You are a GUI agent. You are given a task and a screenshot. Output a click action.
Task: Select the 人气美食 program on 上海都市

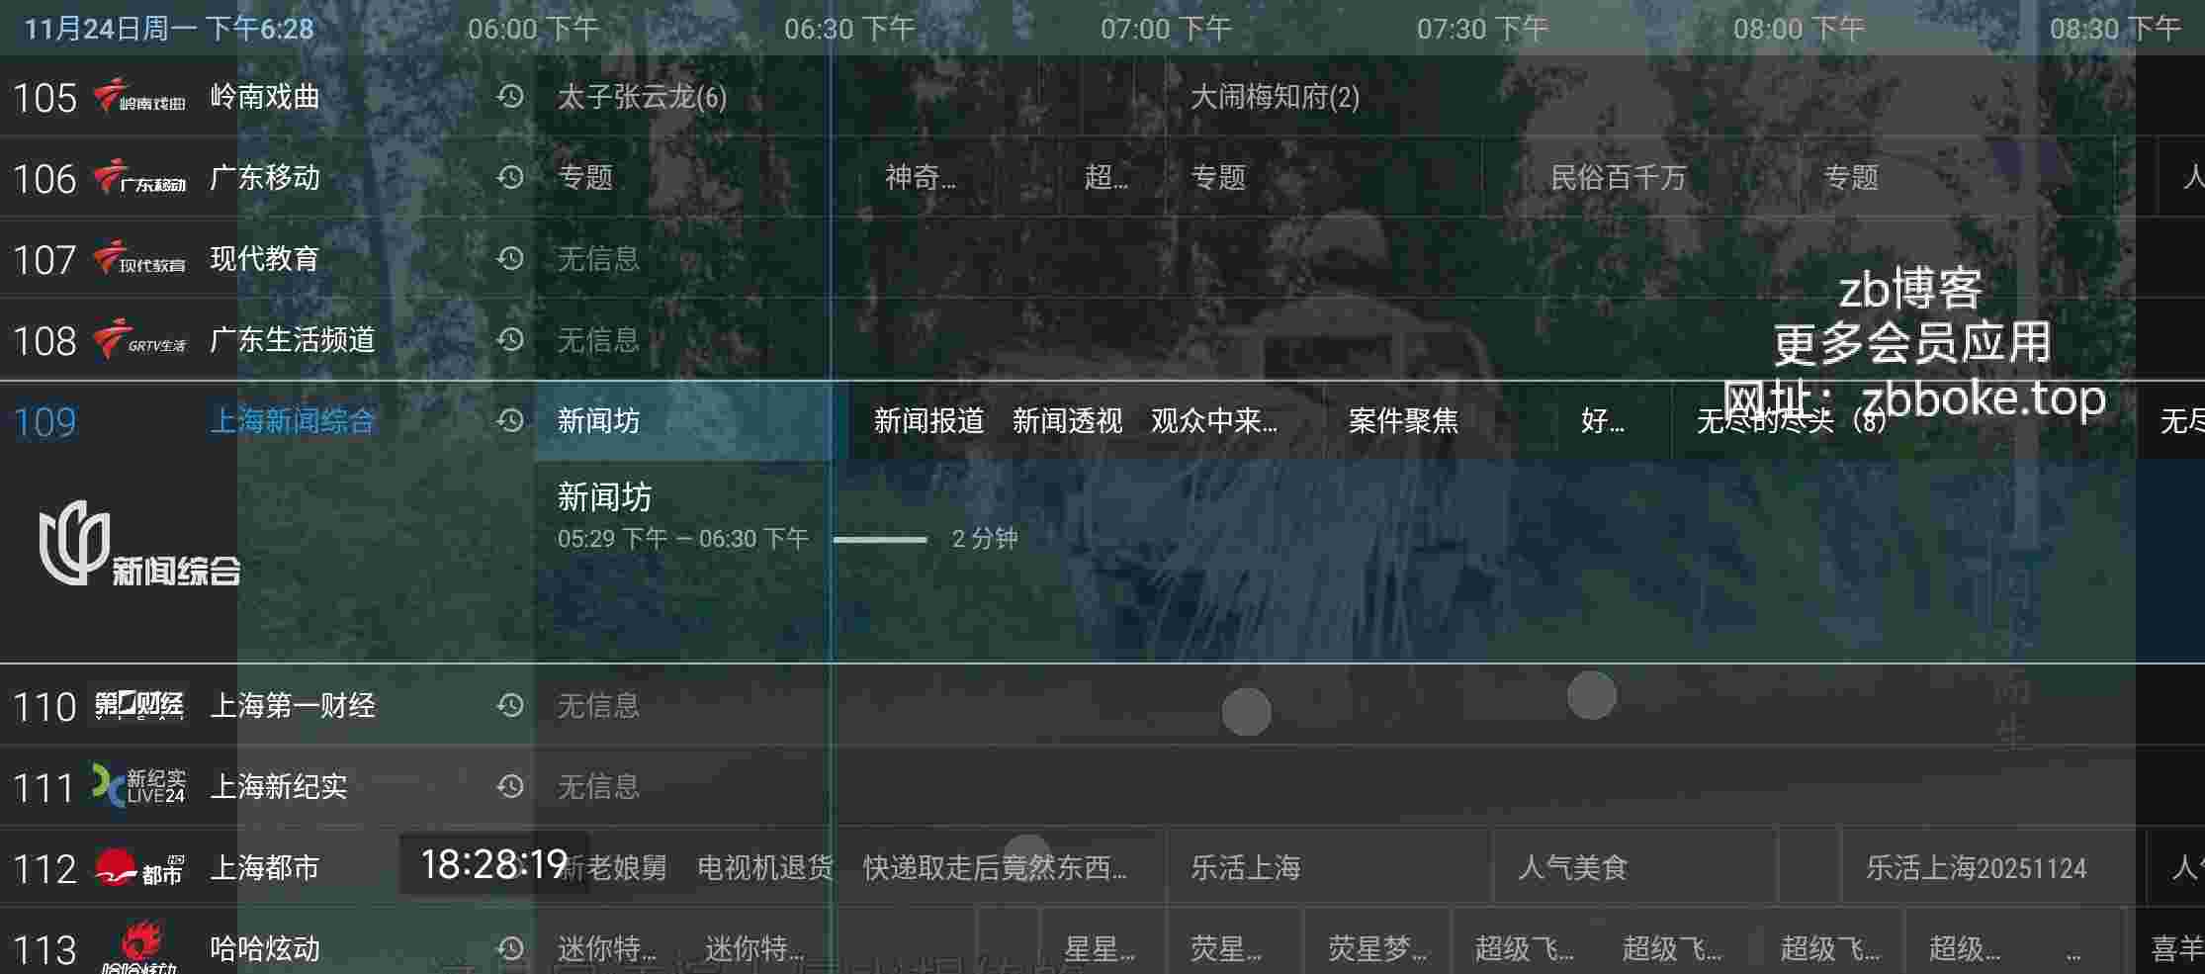point(1572,868)
